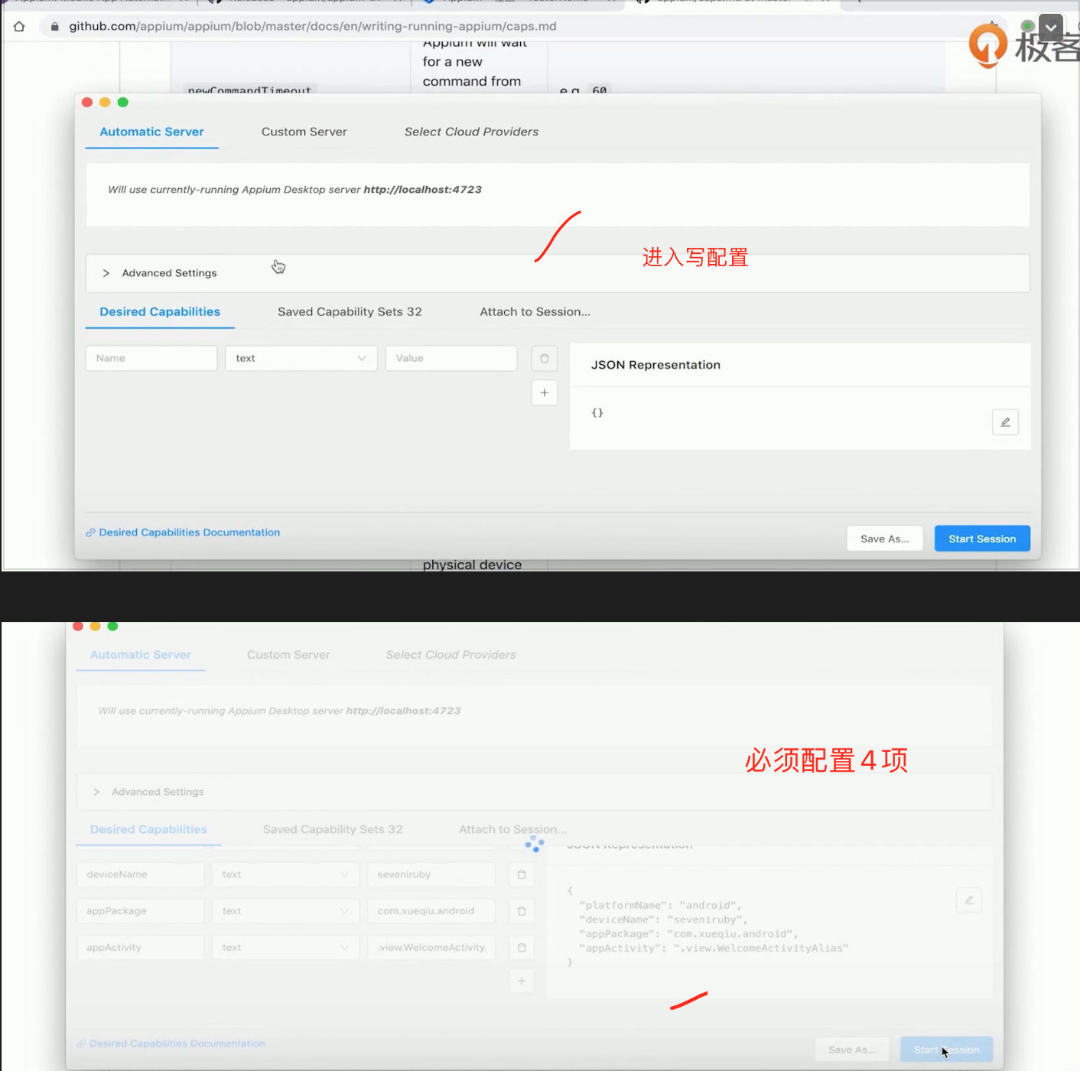Click the seveniruby value field
1080x1071 pixels.
(431, 874)
